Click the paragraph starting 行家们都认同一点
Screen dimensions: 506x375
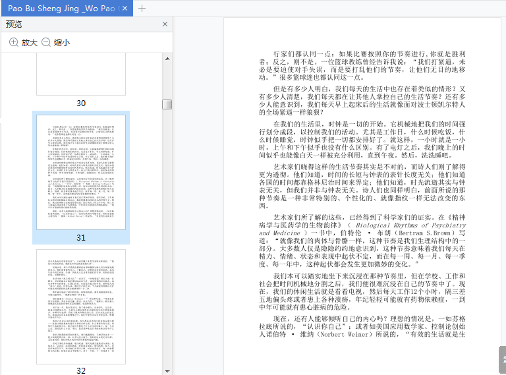[362, 65]
